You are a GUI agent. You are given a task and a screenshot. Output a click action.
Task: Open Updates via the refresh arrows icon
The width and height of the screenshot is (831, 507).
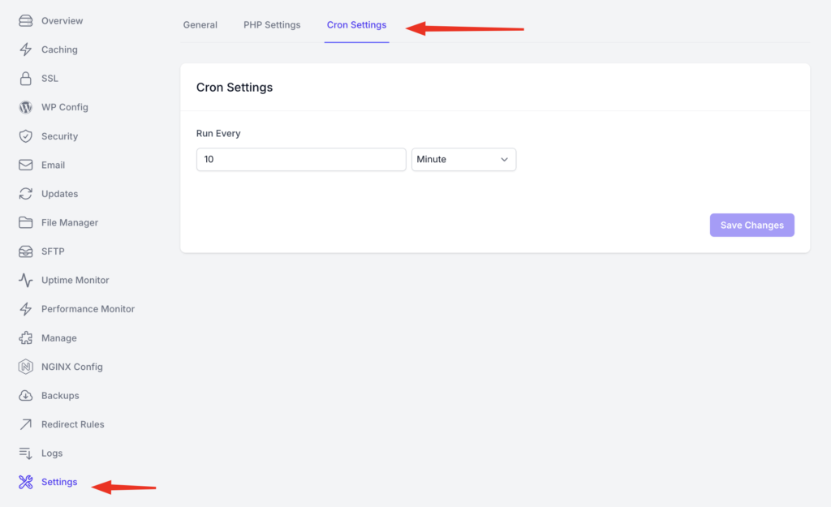[25, 194]
